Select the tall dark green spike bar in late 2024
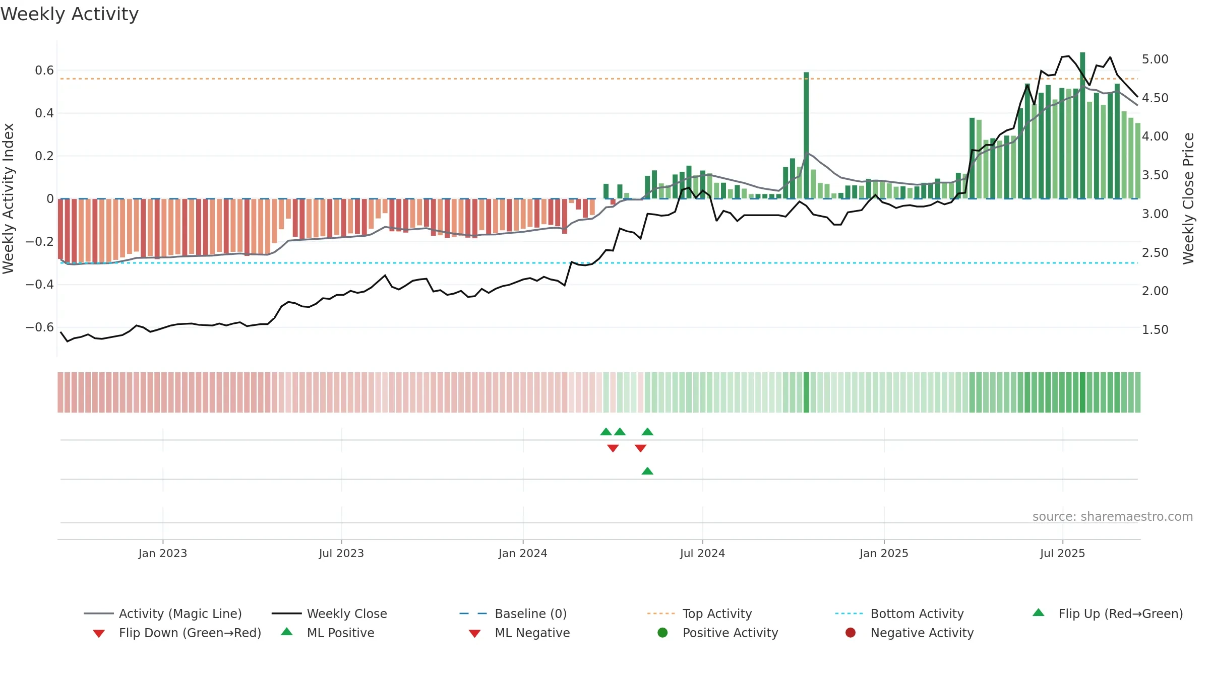This screenshot has height=680, width=1210. pyautogui.click(x=806, y=135)
